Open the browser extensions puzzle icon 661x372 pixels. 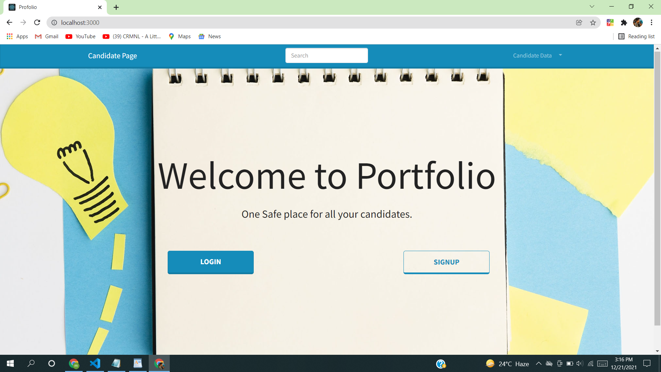point(624,22)
